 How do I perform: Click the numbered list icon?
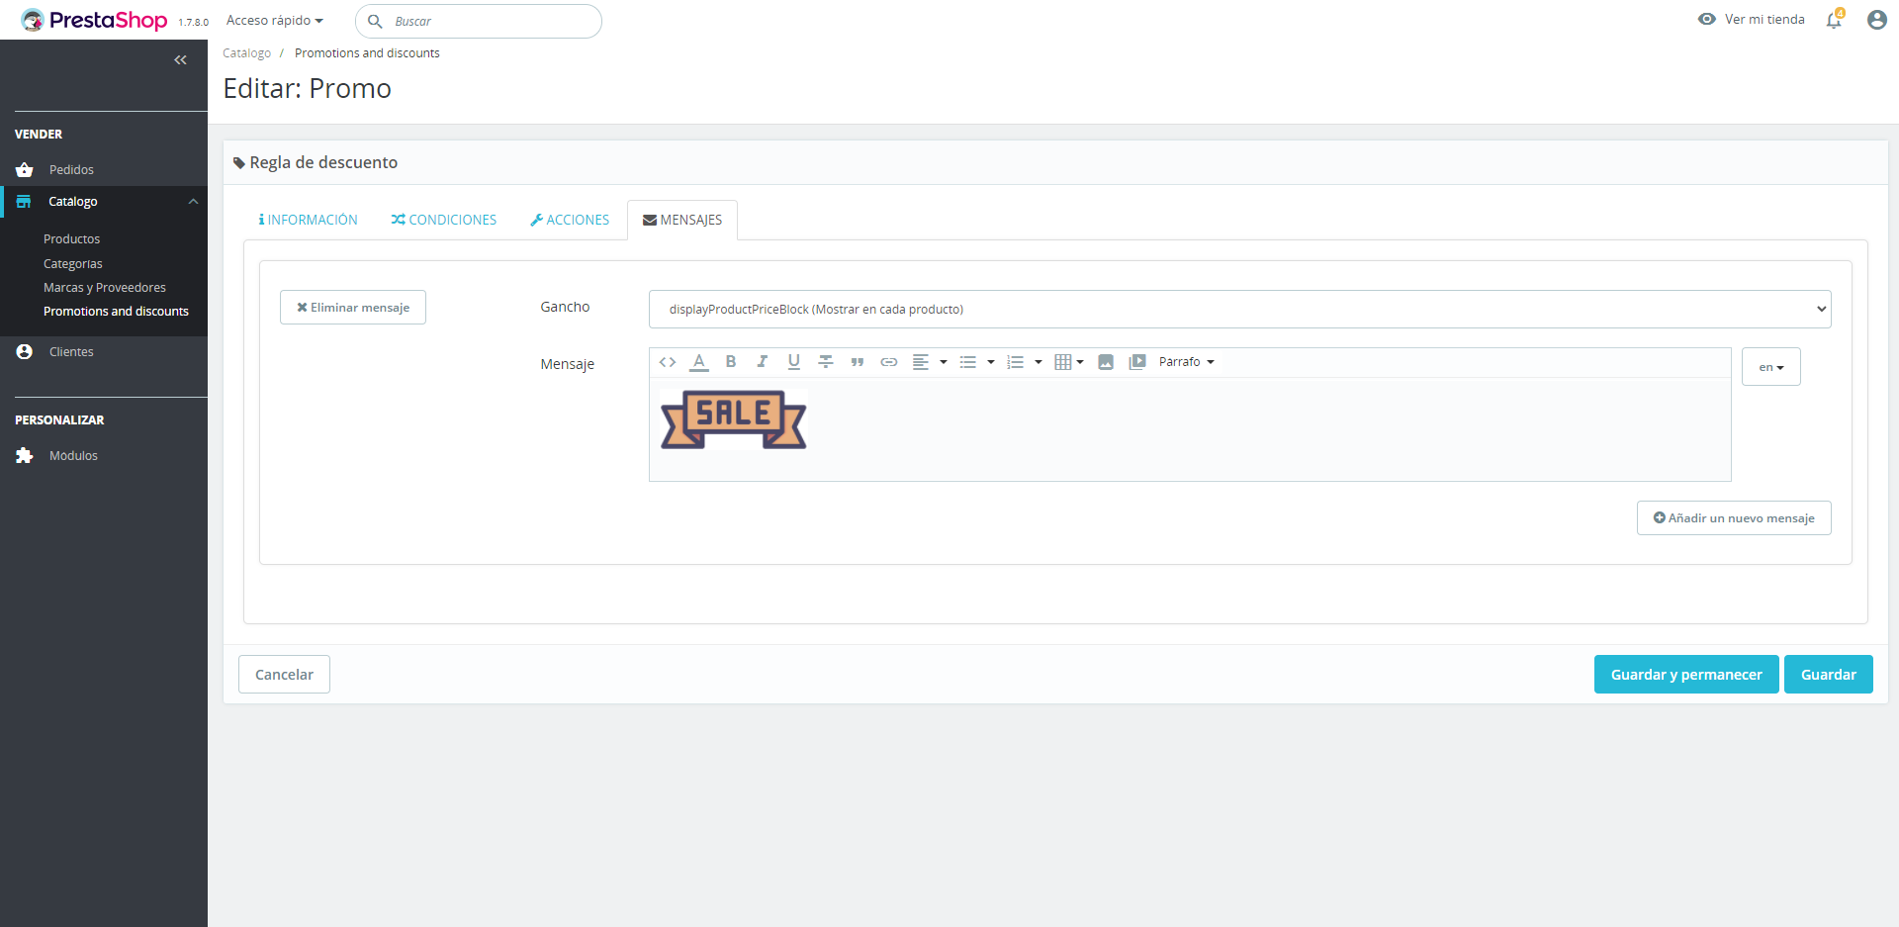point(1015,362)
